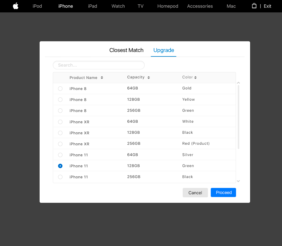Click the scroll down arrow of the list
This screenshot has width=282, height=246.
coord(239,181)
